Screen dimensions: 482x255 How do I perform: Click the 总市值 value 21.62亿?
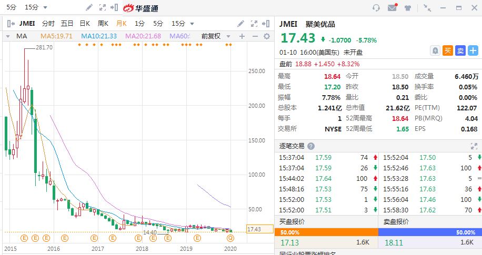click(398, 108)
